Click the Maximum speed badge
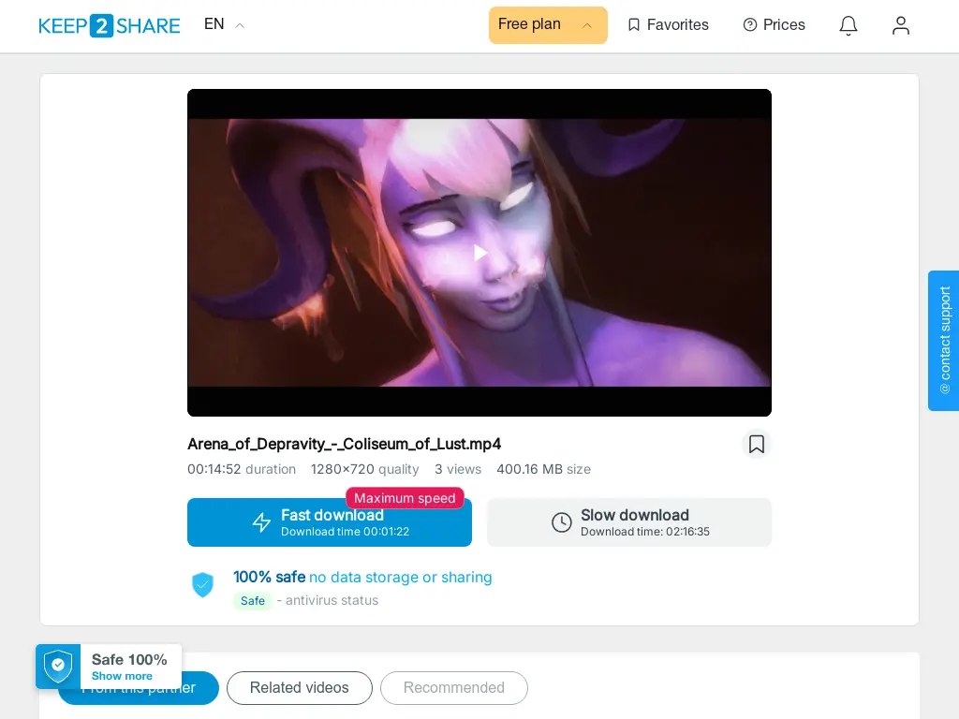959x719 pixels. (x=405, y=498)
